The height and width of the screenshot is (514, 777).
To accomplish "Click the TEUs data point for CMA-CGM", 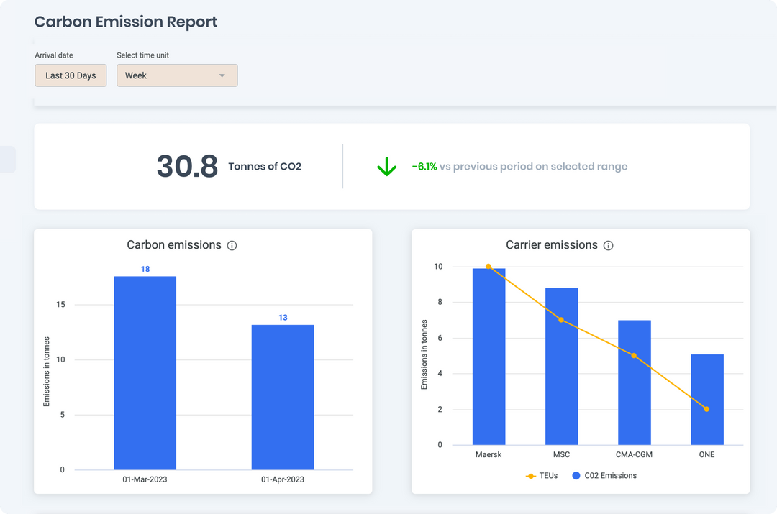I will pyautogui.click(x=634, y=356).
